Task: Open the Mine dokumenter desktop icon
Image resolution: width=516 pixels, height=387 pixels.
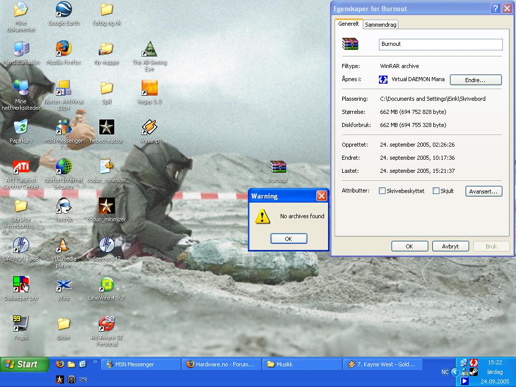Action: [x=21, y=17]
